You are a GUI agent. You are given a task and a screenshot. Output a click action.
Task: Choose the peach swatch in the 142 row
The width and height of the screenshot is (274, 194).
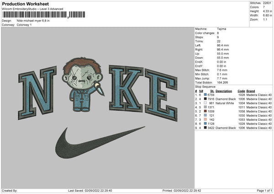pos(205,119)
